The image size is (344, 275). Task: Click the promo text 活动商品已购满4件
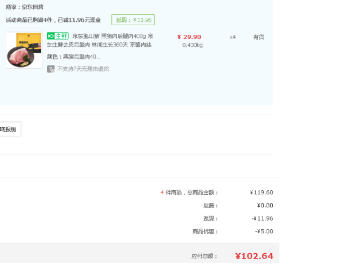29,20
